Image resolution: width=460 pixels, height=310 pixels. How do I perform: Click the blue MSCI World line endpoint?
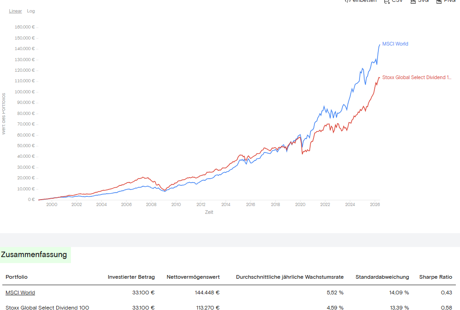380,45
